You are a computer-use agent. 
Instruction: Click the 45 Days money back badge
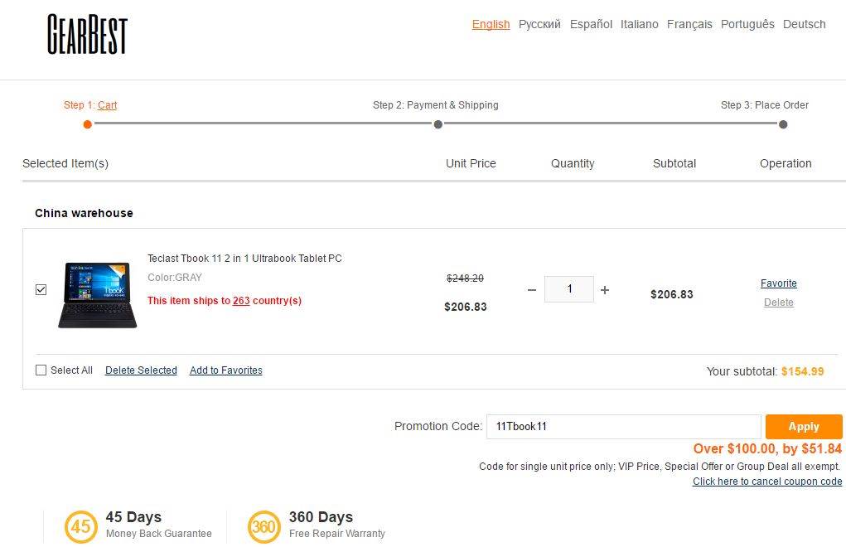(x=81, y=526)
